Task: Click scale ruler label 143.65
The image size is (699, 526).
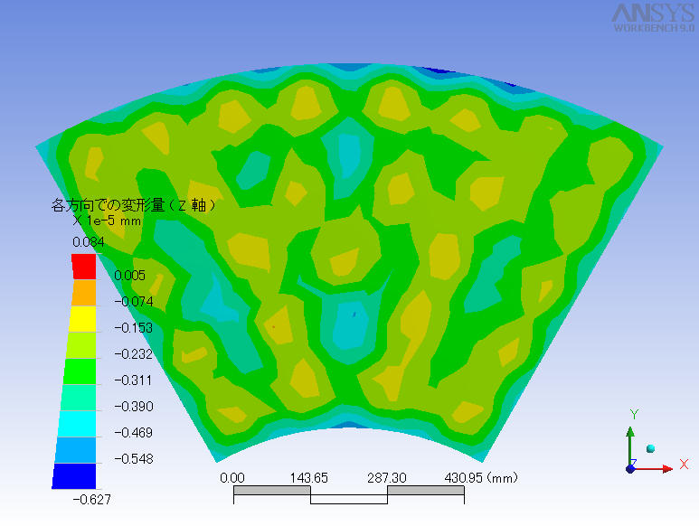Action: tap(309, 478)
